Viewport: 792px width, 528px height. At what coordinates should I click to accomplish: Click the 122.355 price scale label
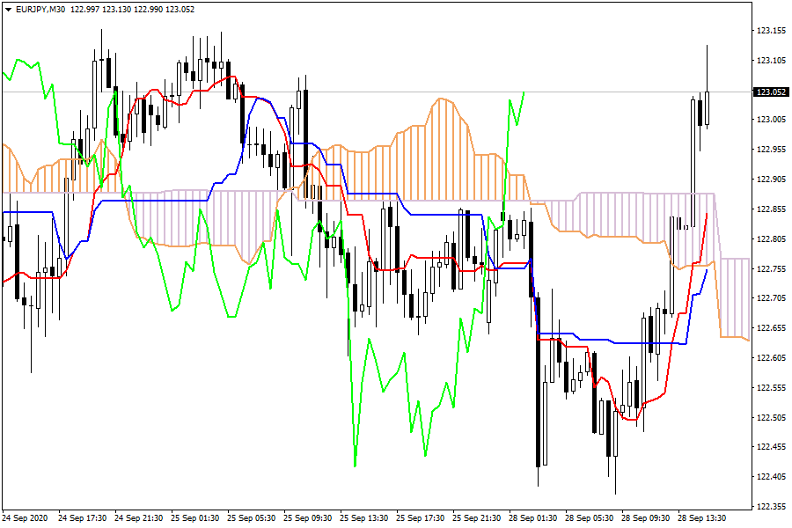point(771,507)
